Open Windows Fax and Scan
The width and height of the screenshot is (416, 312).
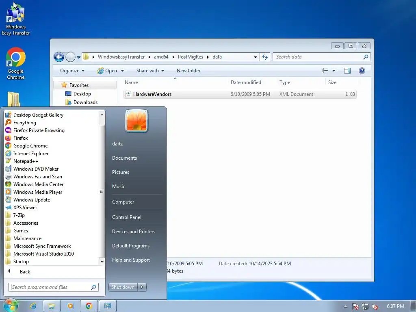(37, 176)
